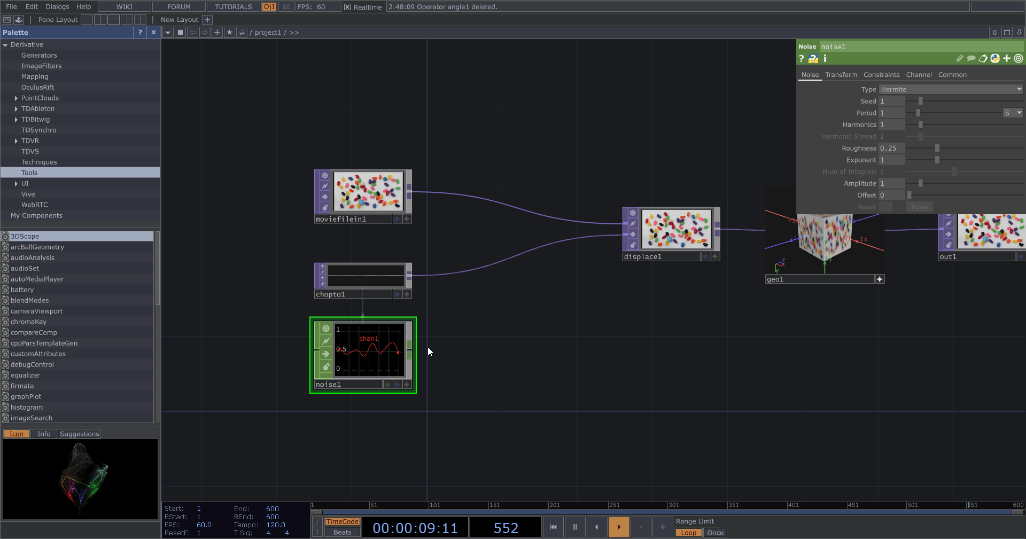Toggle the Realtime checkbox
Screen dimensions: 1026x539
click(x=347, y=7)
